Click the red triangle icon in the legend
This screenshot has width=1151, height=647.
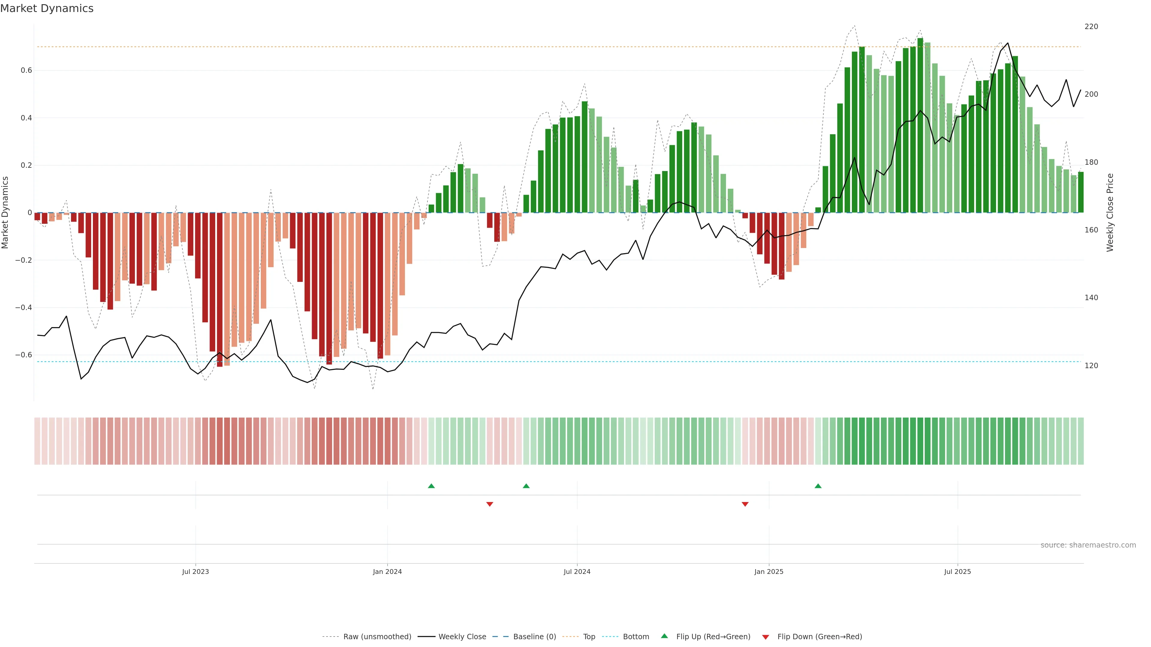click(766, 637)
